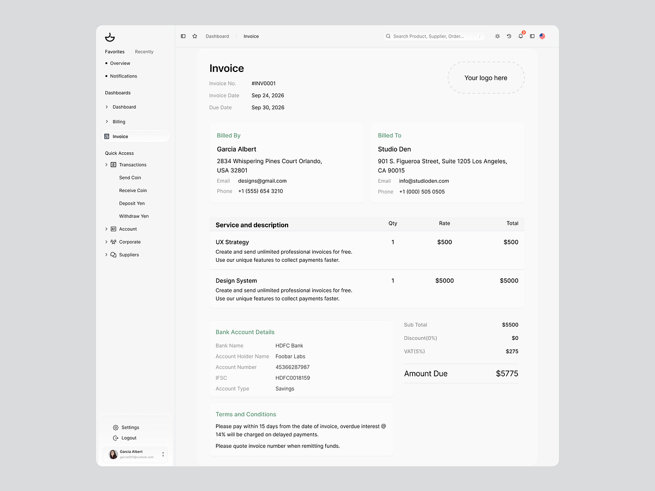Open the Settings gear in the sidebar footer
The image size is (655, 491).
click(x=115, y=427)
